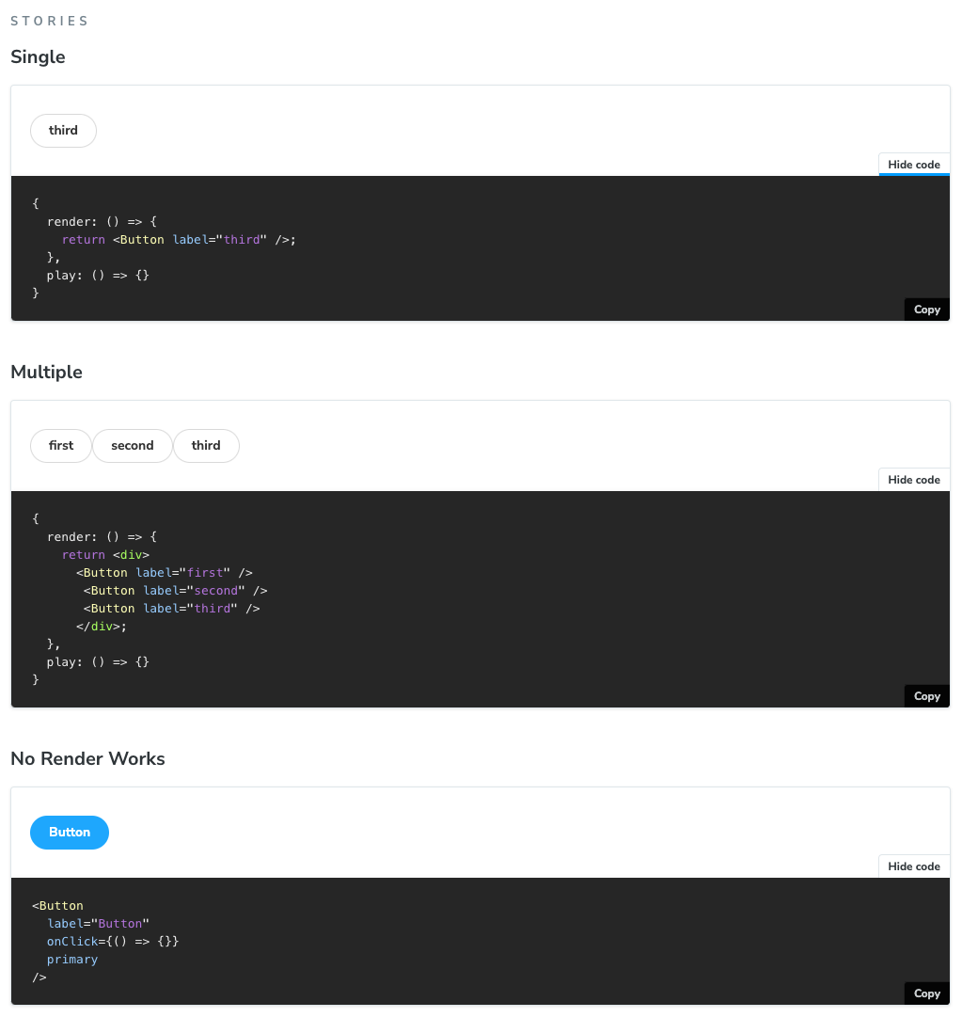Copy the Multiple story source code

[x=926, y=695]
